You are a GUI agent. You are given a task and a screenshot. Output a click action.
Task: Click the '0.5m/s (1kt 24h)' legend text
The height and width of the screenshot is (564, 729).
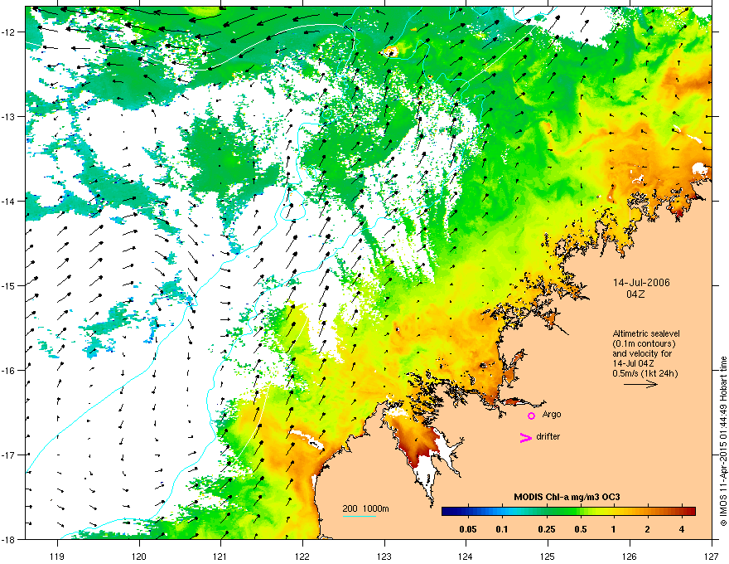[645, 373]
